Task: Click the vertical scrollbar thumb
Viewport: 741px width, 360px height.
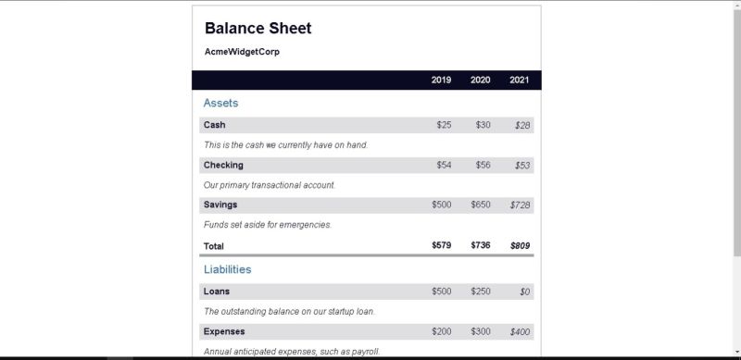Action: pyautogui.click(x=737, y=133)
